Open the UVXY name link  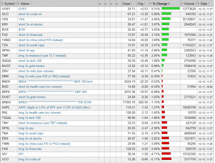pyautogui.click(x=22, y=9)
